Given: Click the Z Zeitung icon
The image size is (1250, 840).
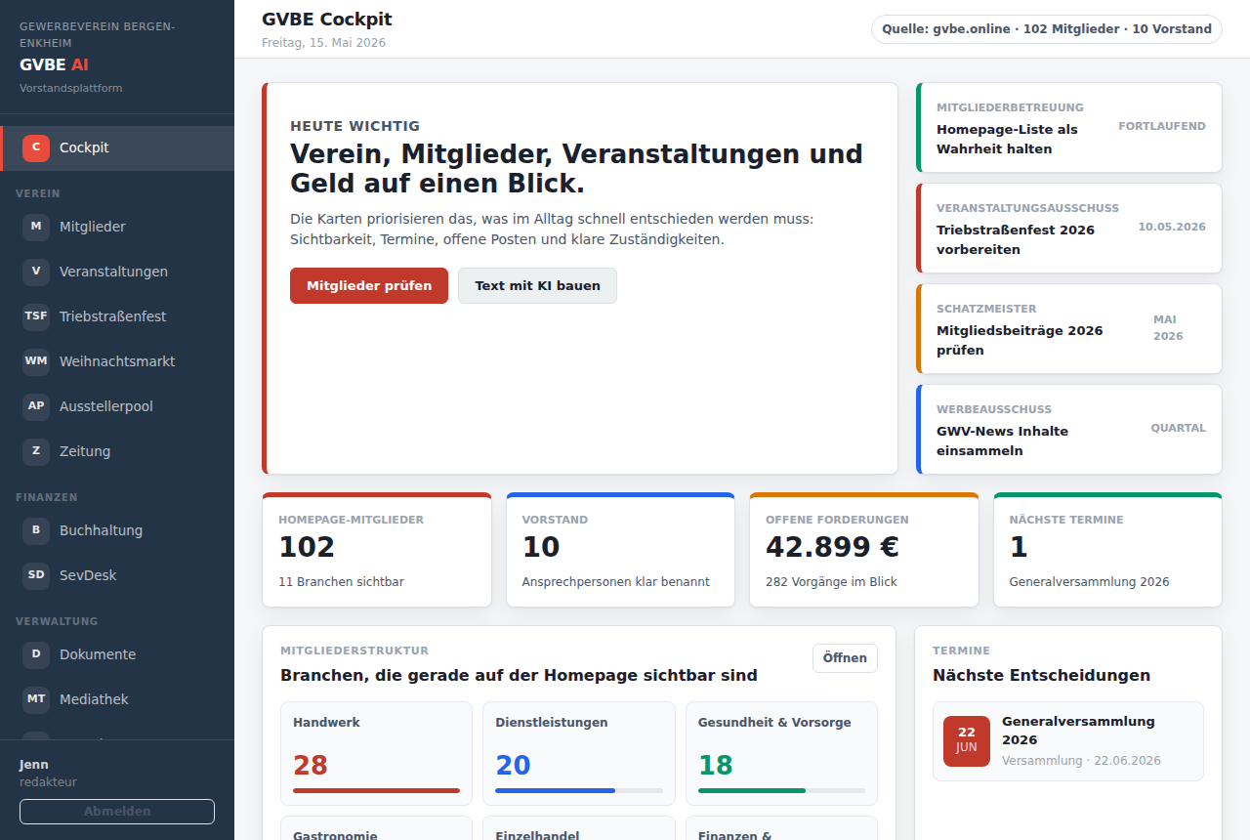Looking at the screenshot, I should point(36,451).
